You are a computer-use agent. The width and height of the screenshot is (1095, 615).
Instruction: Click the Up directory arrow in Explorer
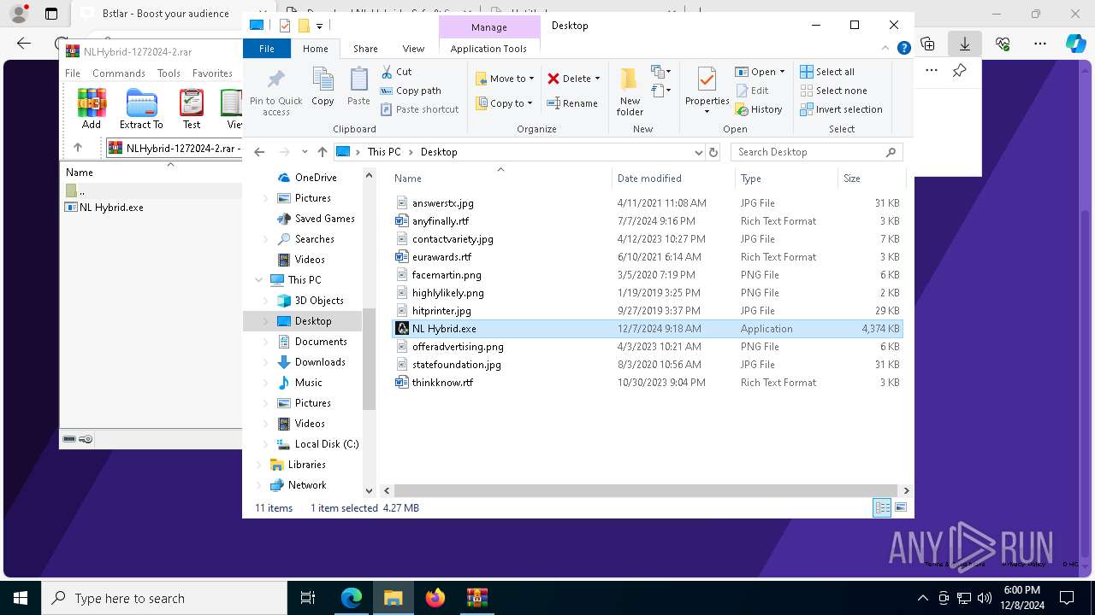click(x=322, y=152)
